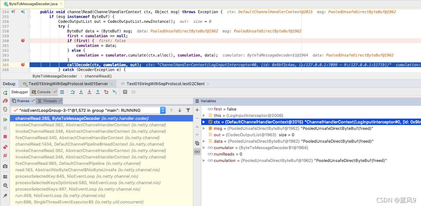Toggle Mute Breakpoints icon
The height and width of the screenshot is (206, 421).
pyautogui.click(x=5, y=156)
